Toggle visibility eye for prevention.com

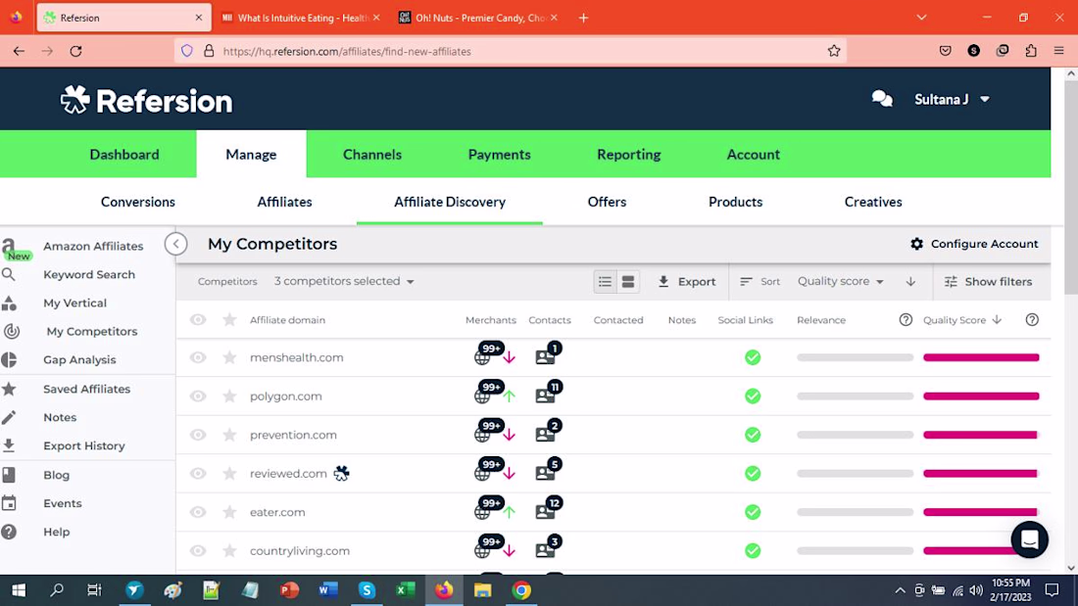(x=198, y=435)
